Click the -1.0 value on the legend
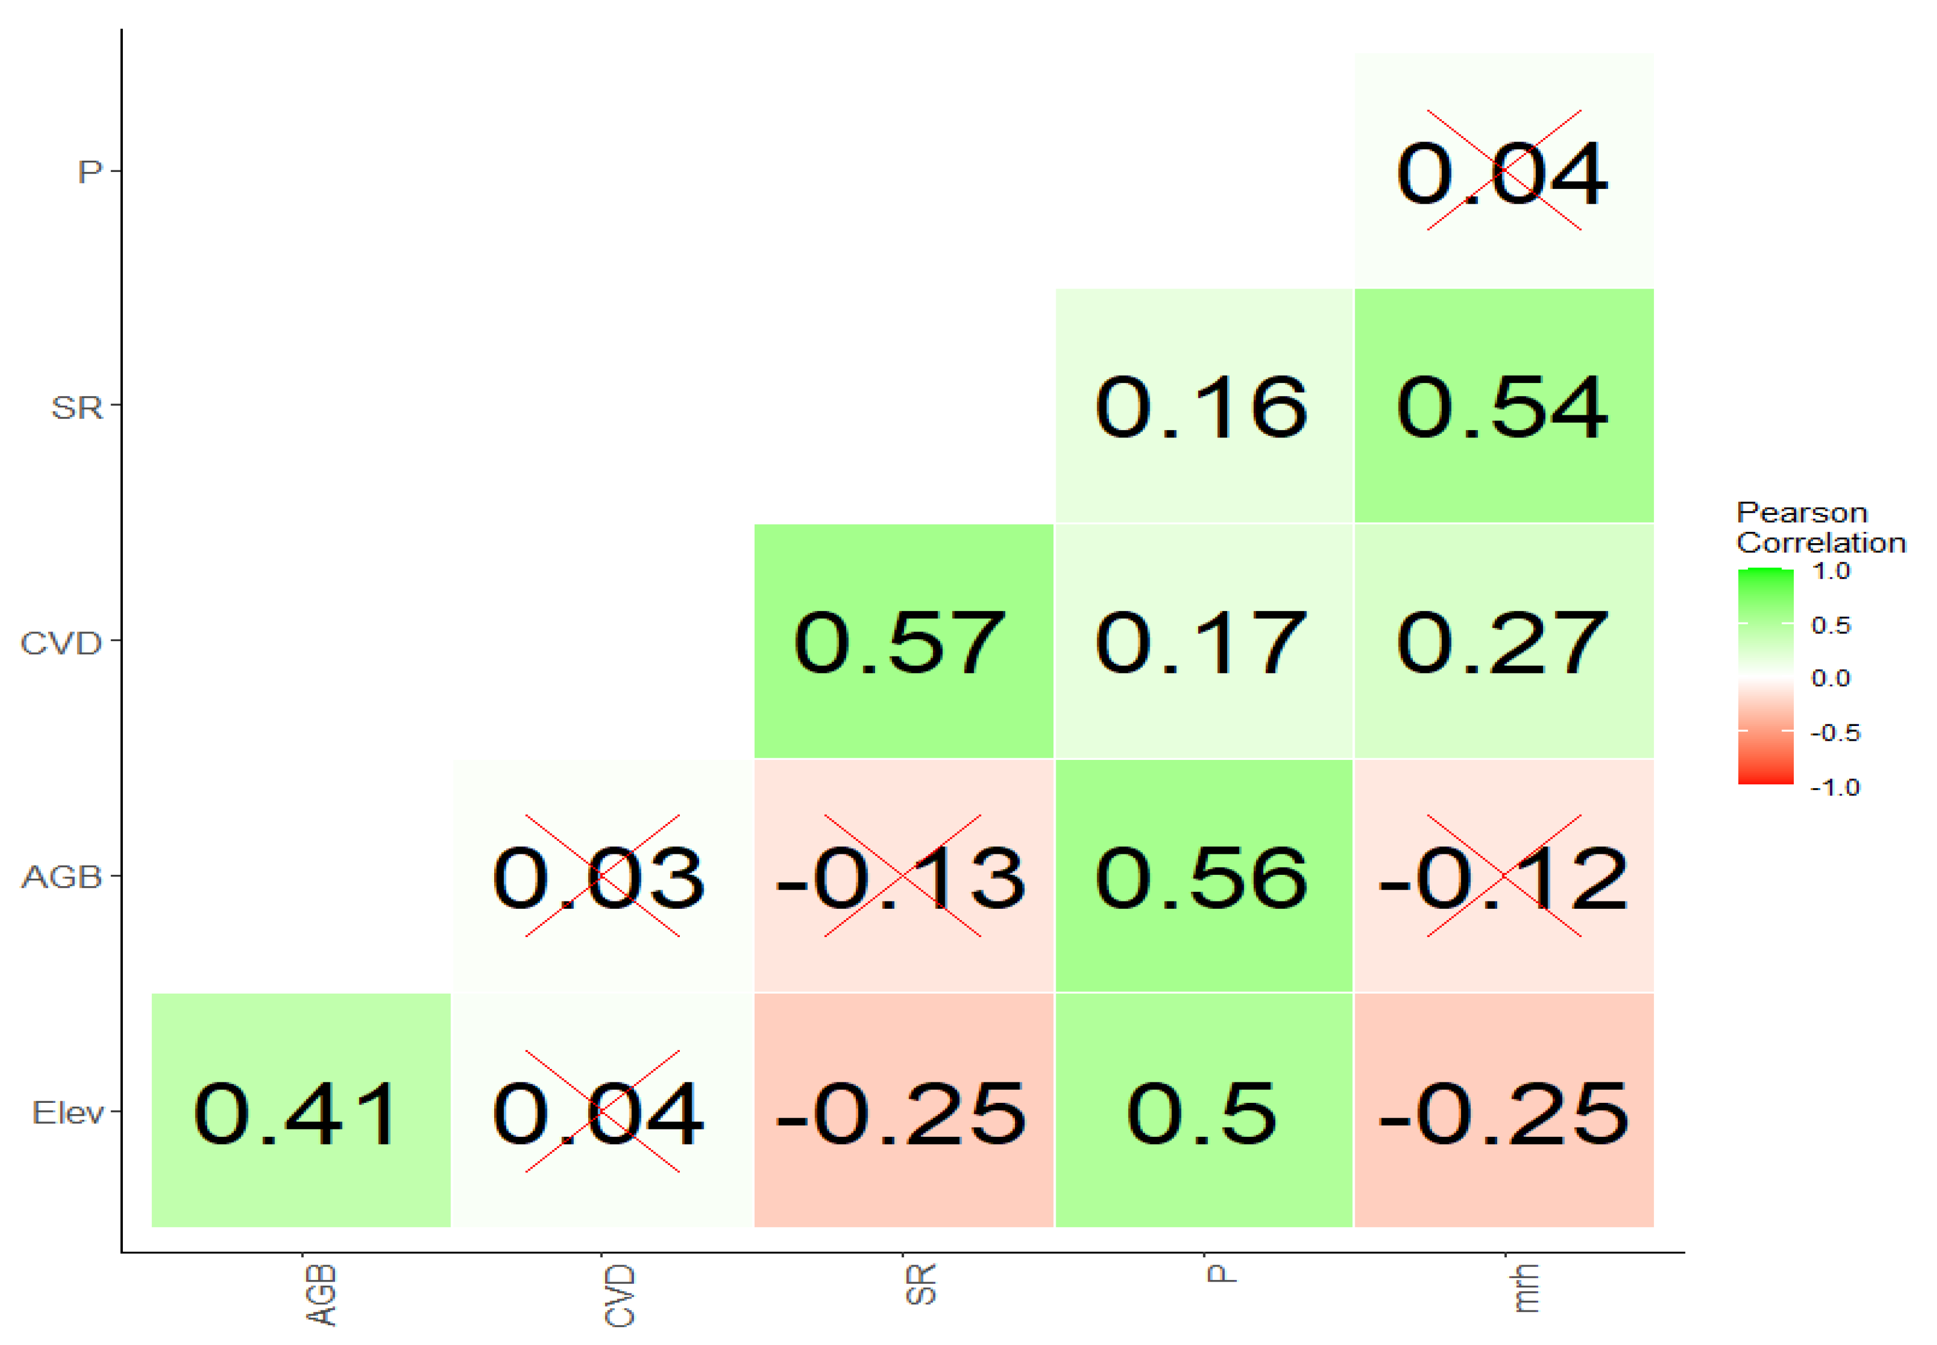 [x=1834, y=787]
